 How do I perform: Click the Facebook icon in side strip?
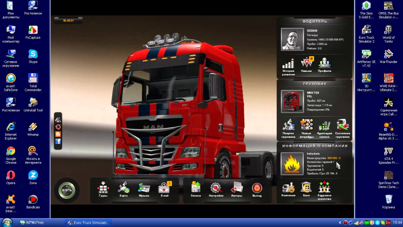58,141
